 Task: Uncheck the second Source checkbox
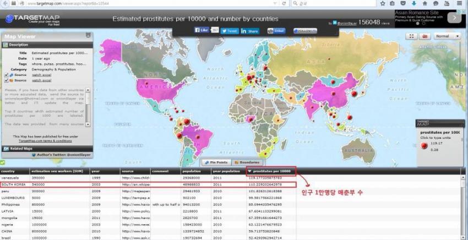tap(6, 80)
